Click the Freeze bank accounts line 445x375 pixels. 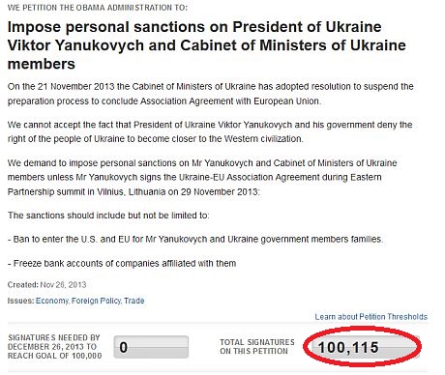coord(122,263)
